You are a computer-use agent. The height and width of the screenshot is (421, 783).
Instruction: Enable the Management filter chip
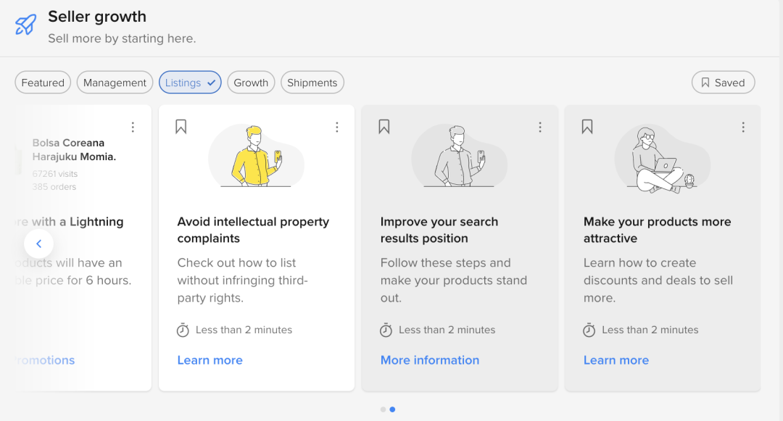pyautogui.click(x=115, y=83)
